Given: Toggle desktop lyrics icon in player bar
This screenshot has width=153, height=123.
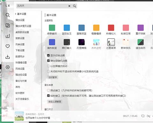Looking at the screenshot, I should [x=149, y=116].
